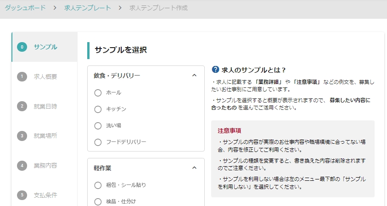Go to the 求人概要 step tab

(45, 76)
